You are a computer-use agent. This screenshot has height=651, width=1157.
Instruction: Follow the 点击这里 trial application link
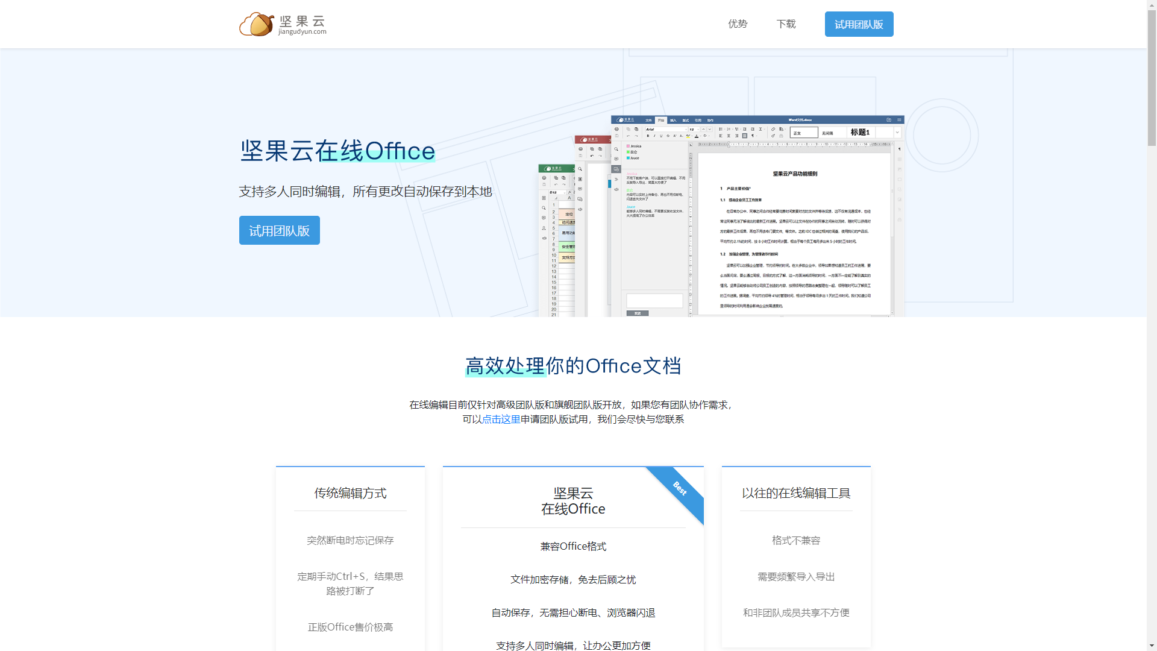501,419
